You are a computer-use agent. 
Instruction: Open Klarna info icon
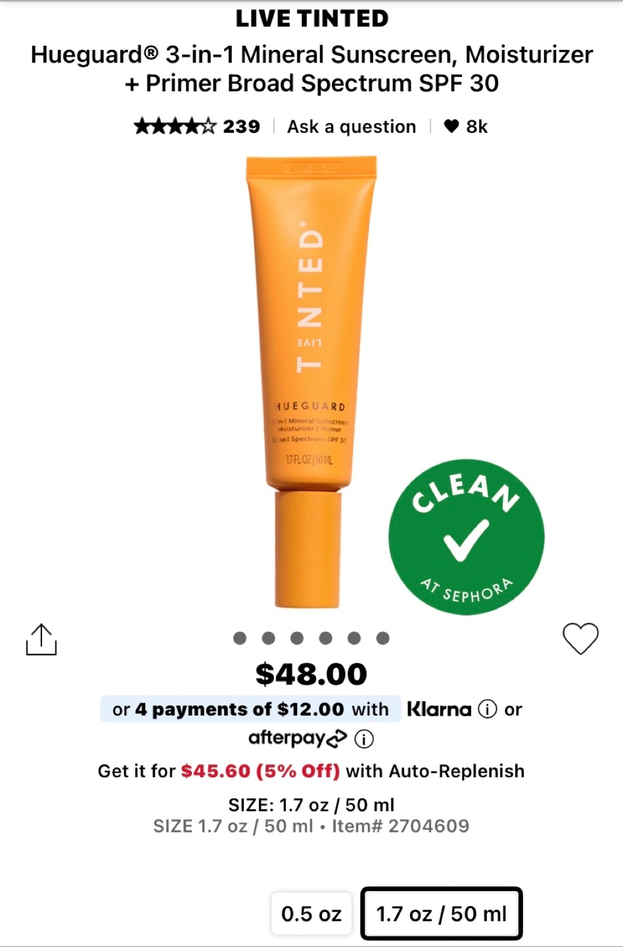(487, 710)
